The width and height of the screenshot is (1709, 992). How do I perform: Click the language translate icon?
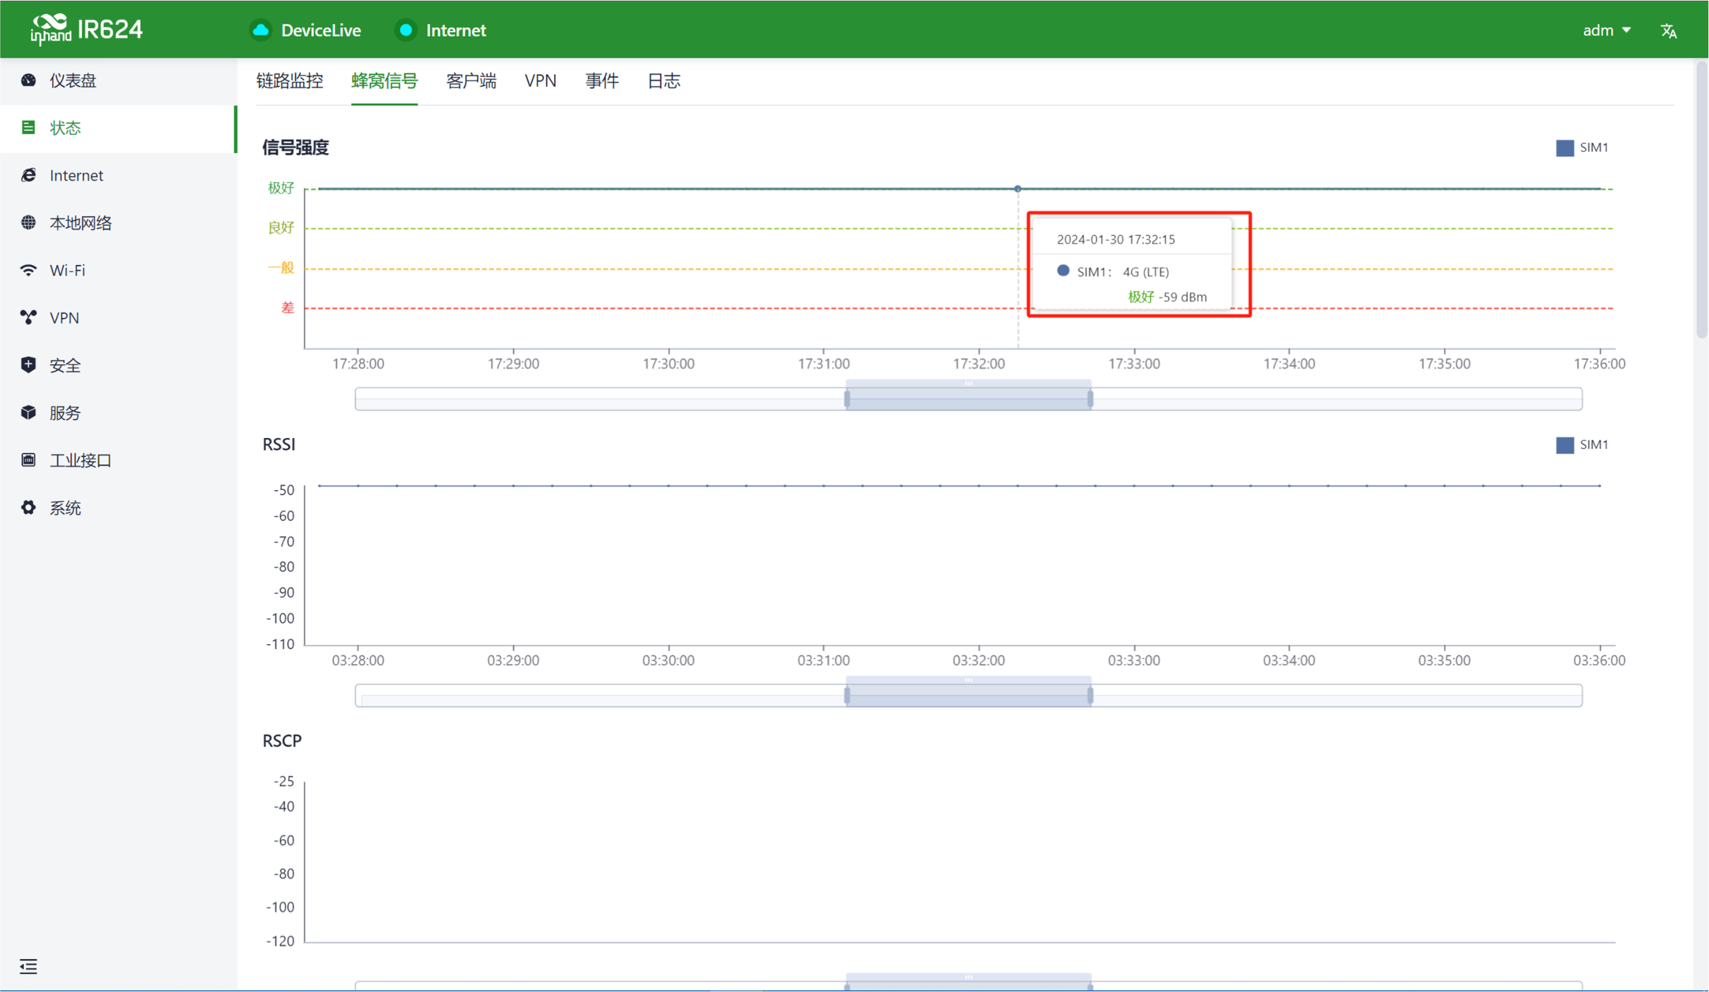click(1669, 30)
